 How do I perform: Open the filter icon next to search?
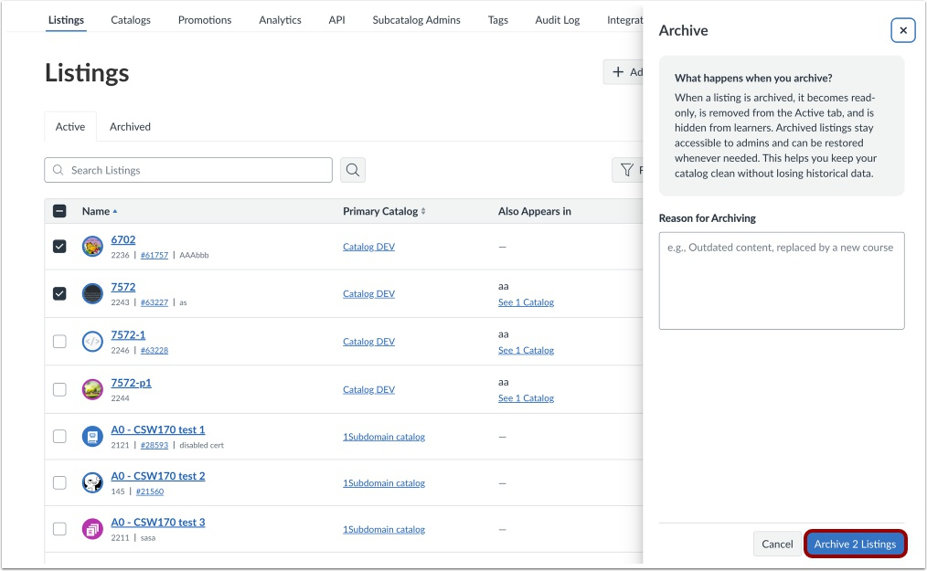tap(626, 170)
